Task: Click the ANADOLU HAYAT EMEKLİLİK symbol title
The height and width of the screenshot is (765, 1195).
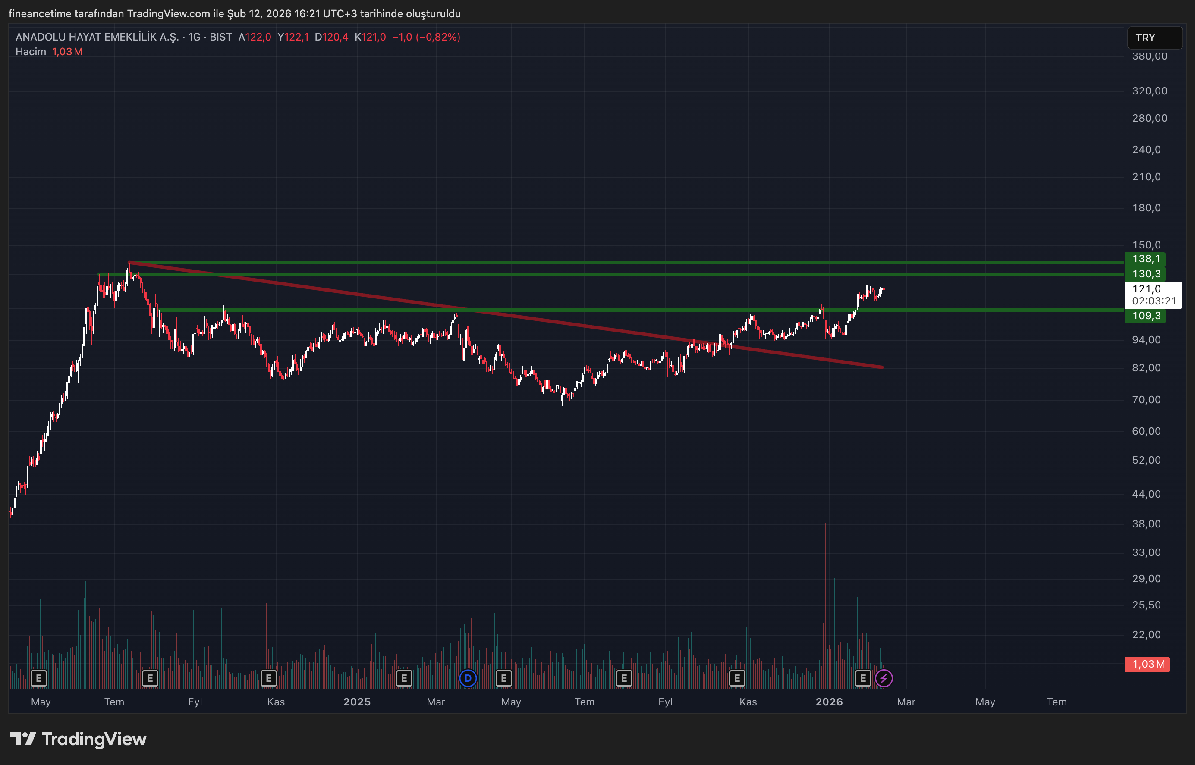Action: click(97, 37)
